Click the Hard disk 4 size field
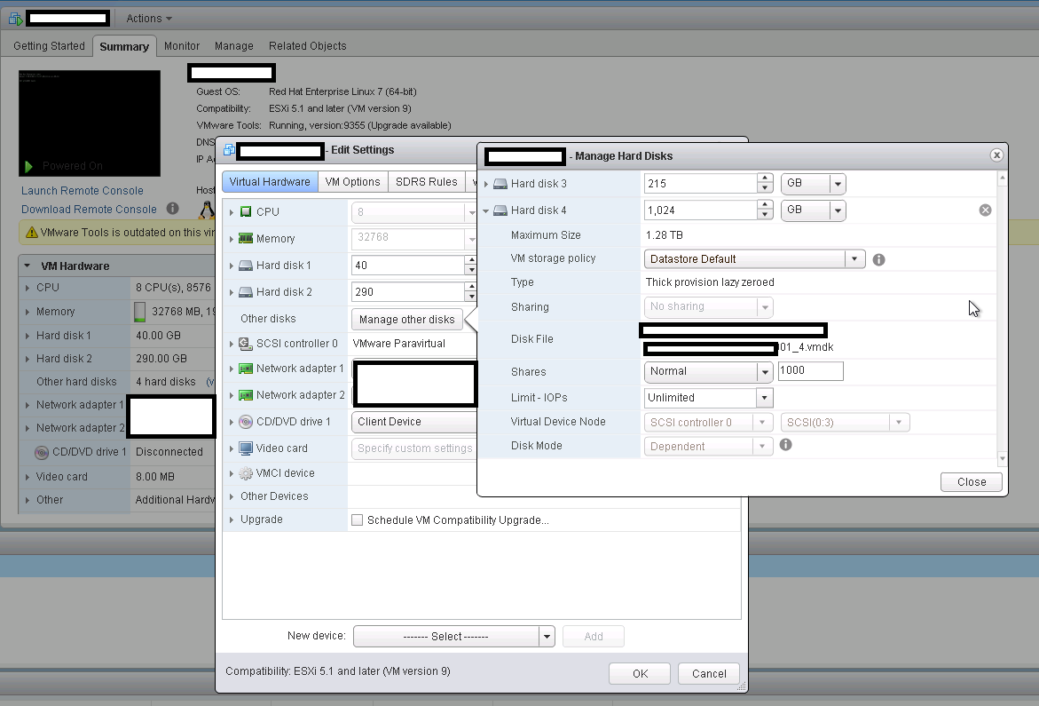The height and width of the screenshot is (706, 1039). [700, 210]
